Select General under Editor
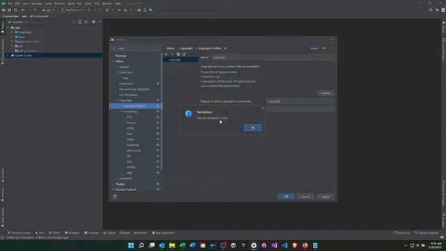This screenshot has width=446, height=251. (x=124, y=67)
